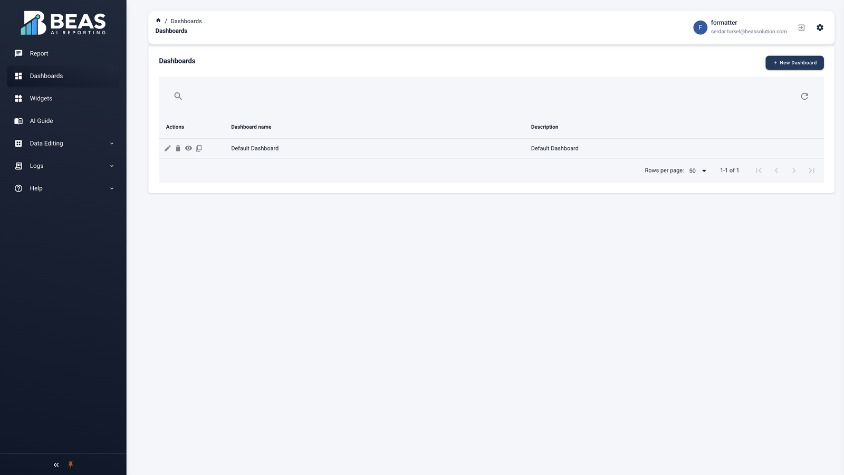
Task: Click the edit pencil icon for Default Dashboard
Action: coord(168,148)
